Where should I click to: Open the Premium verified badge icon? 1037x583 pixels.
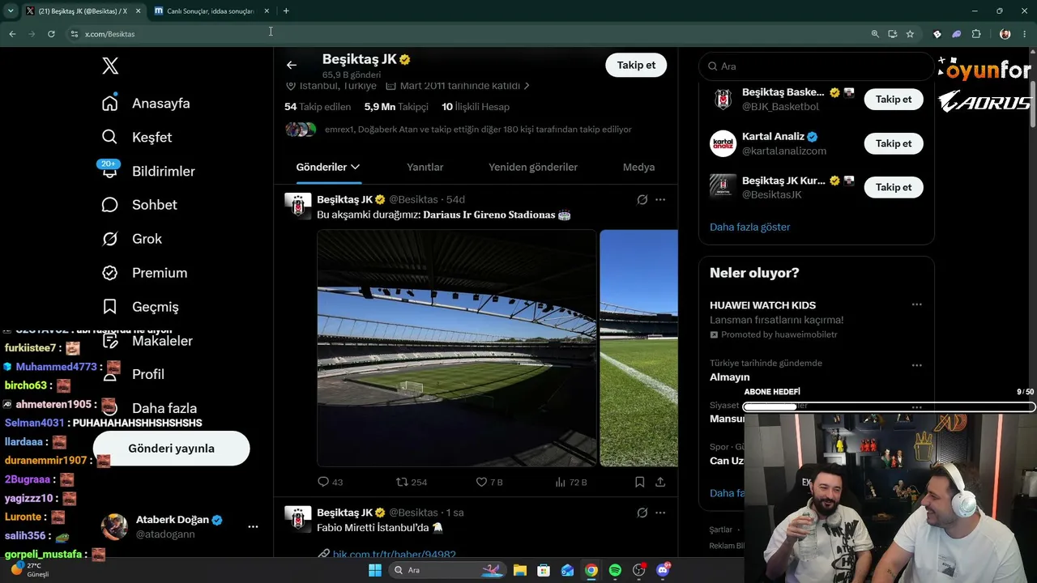pos(110,273)
